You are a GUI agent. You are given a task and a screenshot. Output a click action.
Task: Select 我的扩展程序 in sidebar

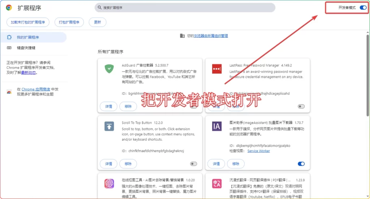click(x=33, y=37)
